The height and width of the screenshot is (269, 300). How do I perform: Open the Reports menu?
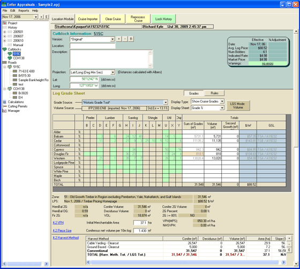[24, 11]
